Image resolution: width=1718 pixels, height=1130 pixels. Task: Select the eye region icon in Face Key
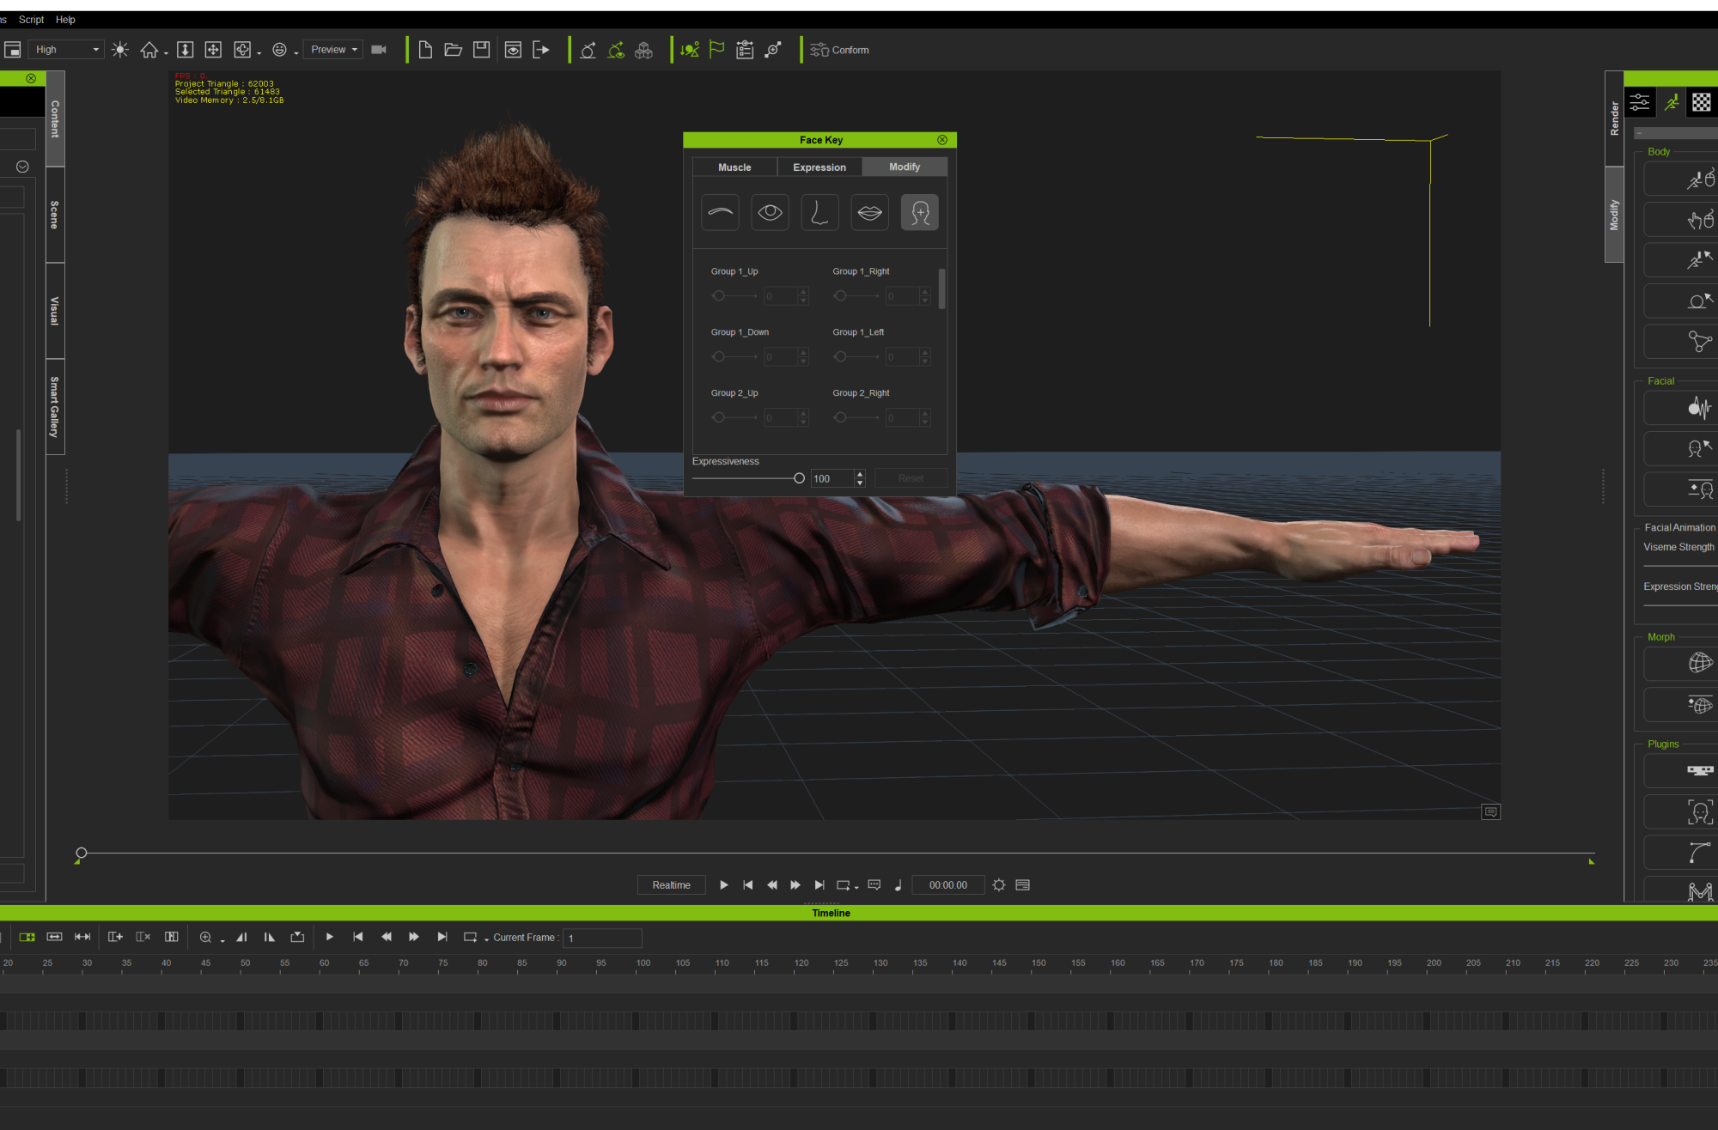[x=770, y=212]
